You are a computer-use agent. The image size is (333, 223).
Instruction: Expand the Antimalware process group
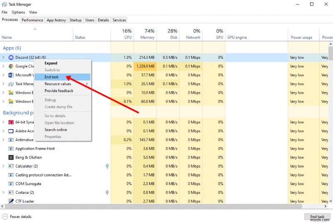3,140
